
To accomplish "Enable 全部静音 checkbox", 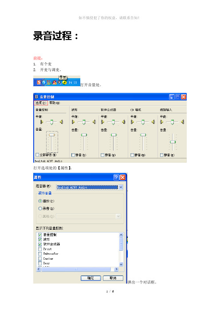I will (x=37, y=155).
